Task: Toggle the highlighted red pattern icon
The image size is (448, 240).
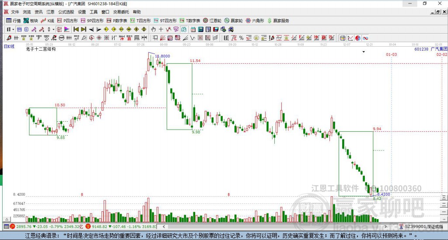Action: coord(59,29)
